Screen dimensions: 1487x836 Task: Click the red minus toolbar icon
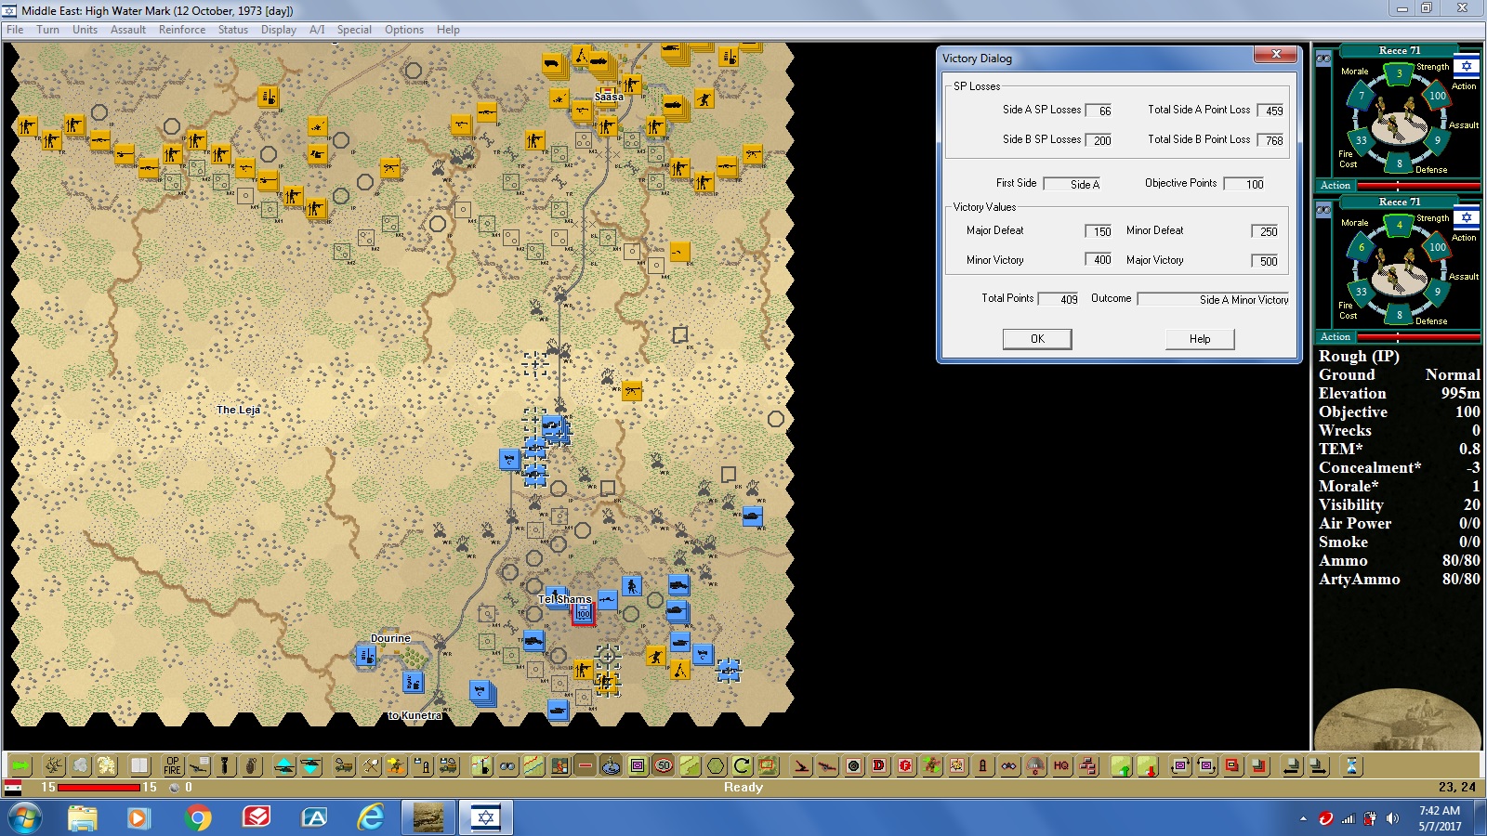[x=585, y=765]
